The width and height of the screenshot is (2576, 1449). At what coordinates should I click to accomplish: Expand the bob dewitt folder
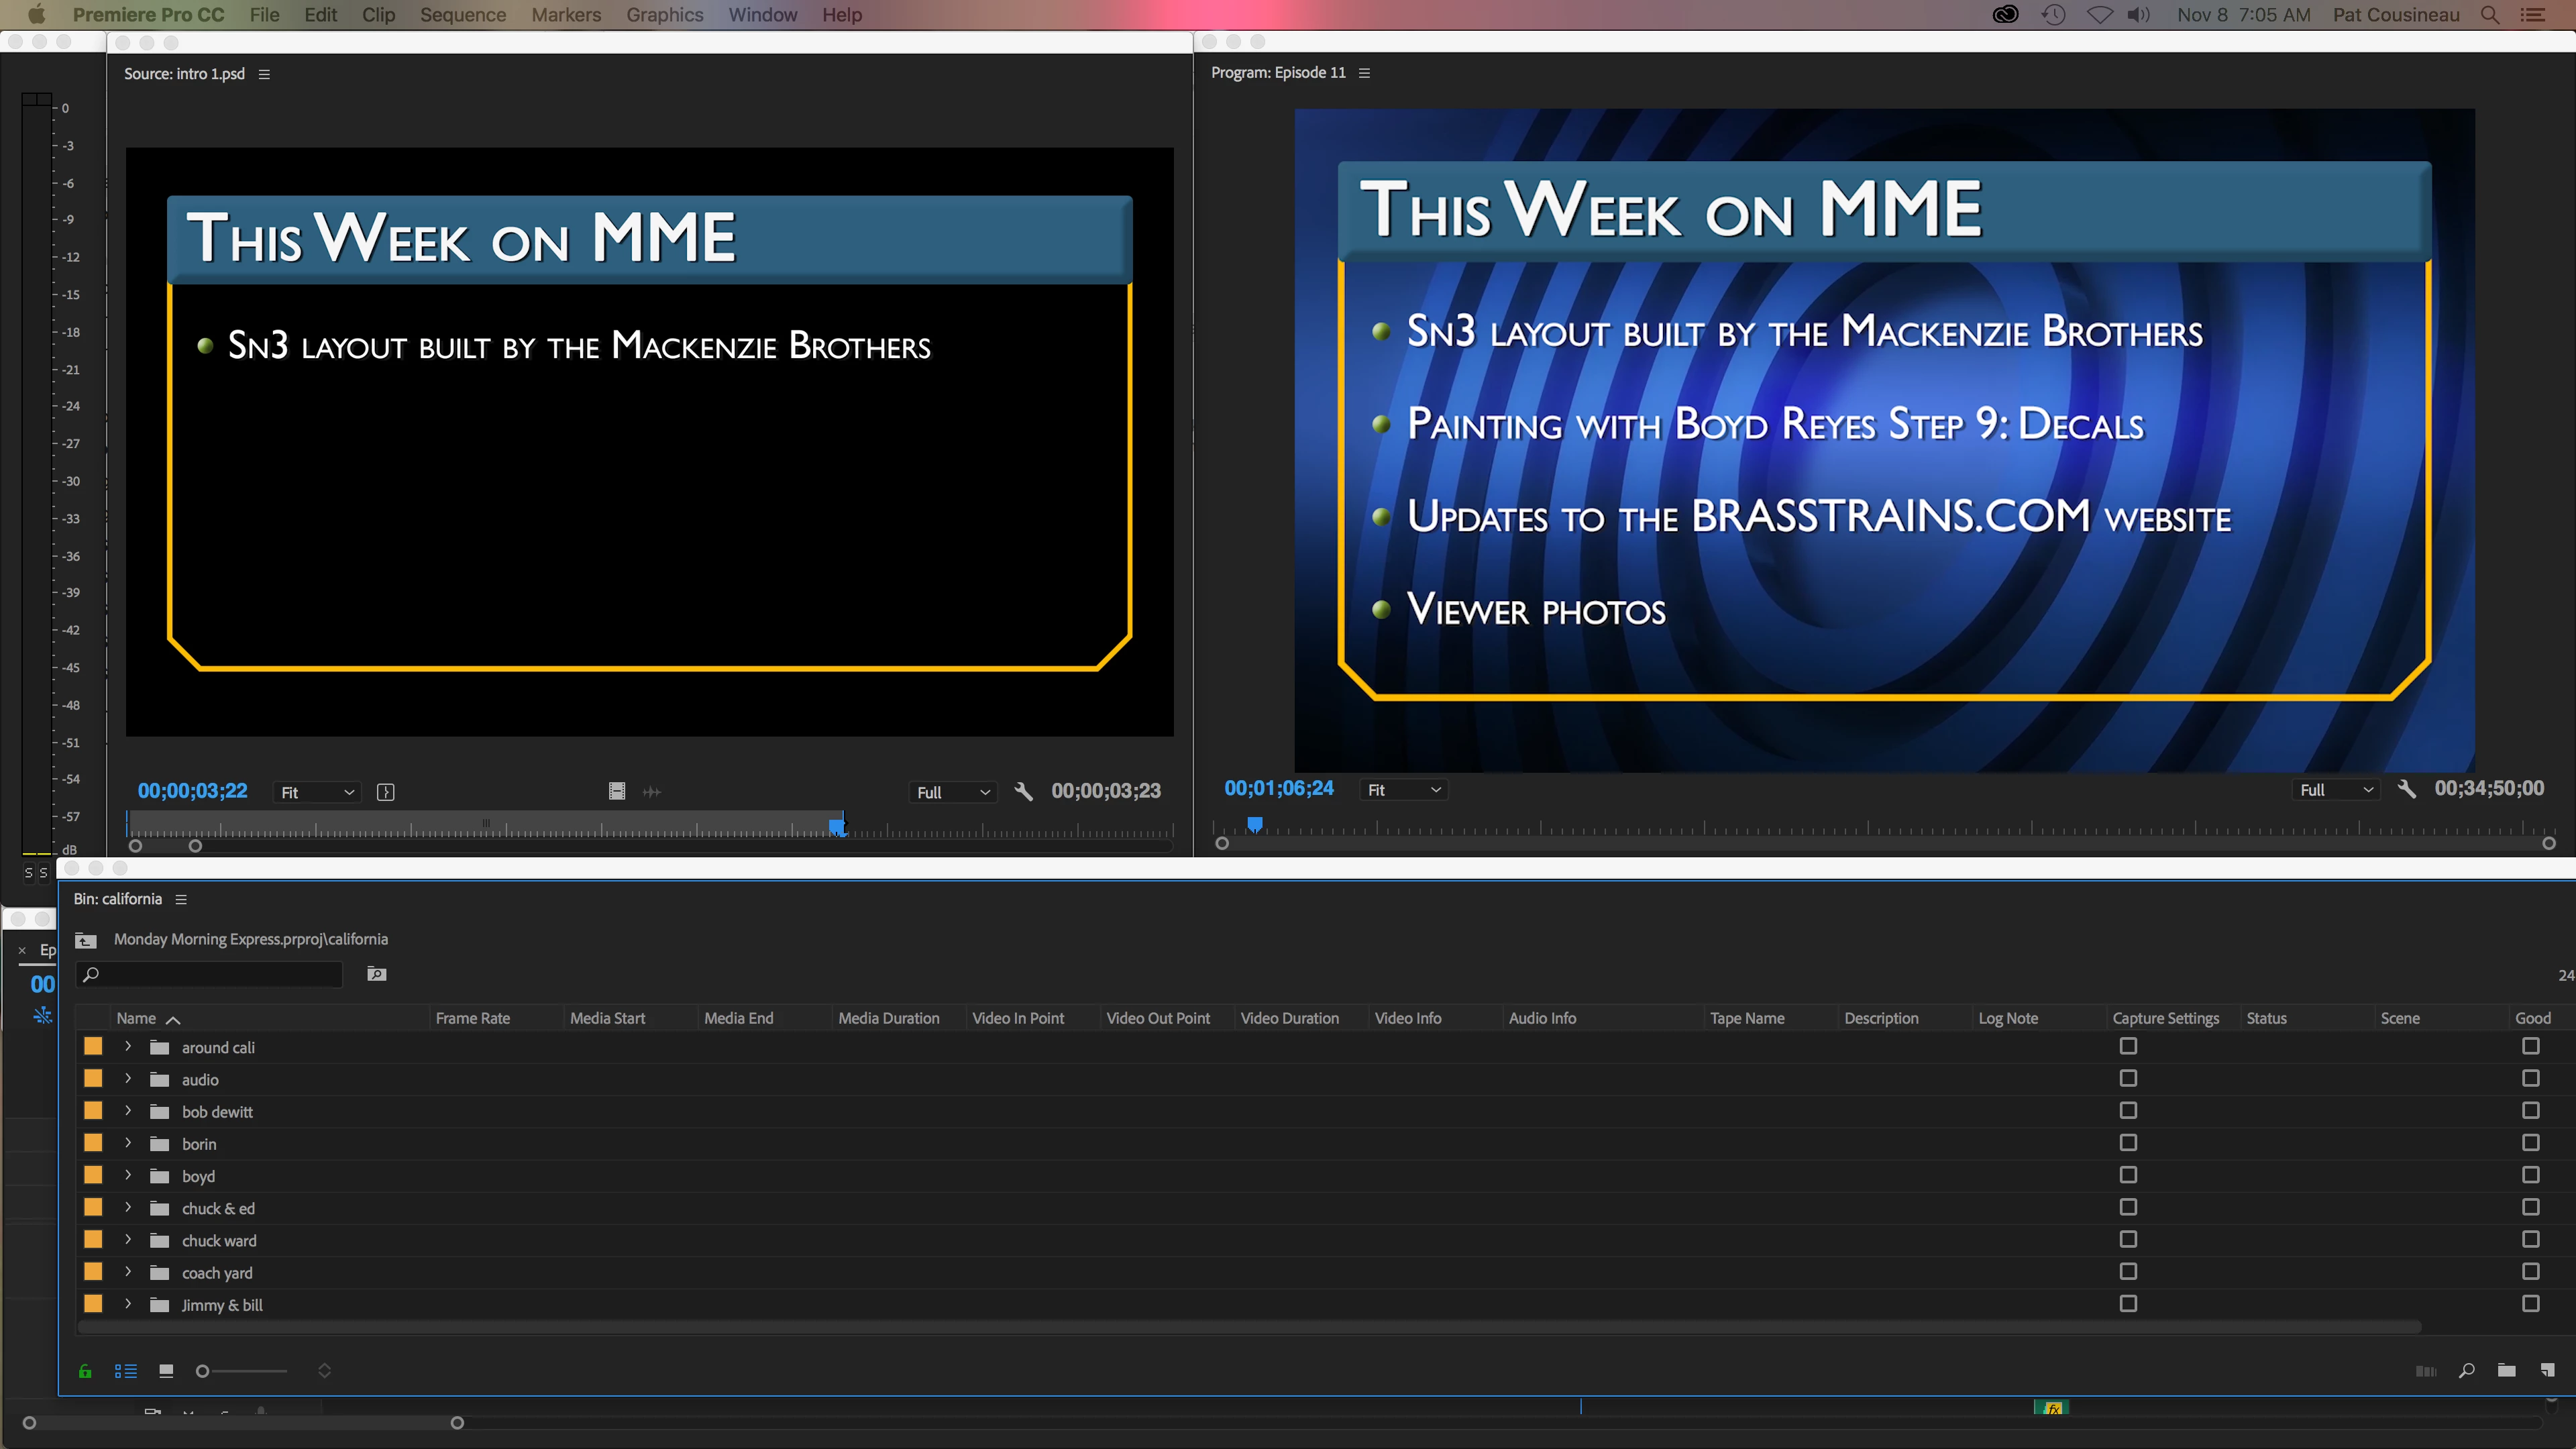click(128, 1111)
